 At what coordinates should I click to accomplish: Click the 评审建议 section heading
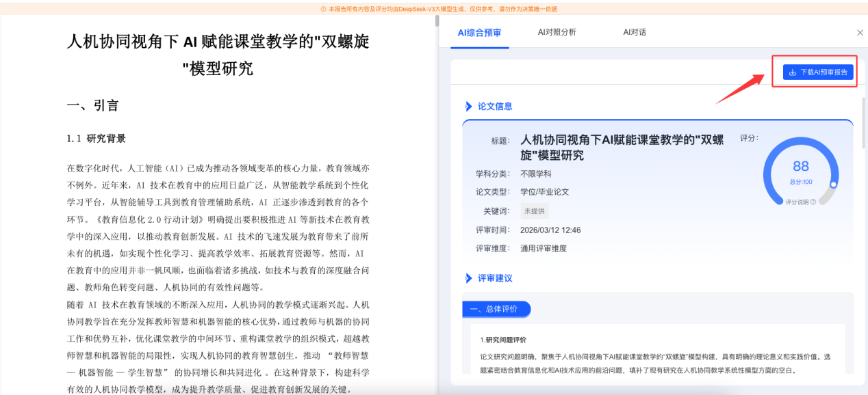click(x=494, y=278)
